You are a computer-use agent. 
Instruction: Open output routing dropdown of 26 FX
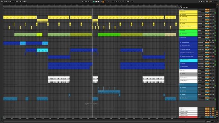click(x=201, y=84)
